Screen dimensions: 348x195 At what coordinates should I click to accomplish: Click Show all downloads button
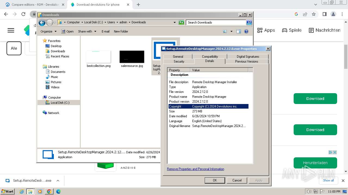coord(328,180)
